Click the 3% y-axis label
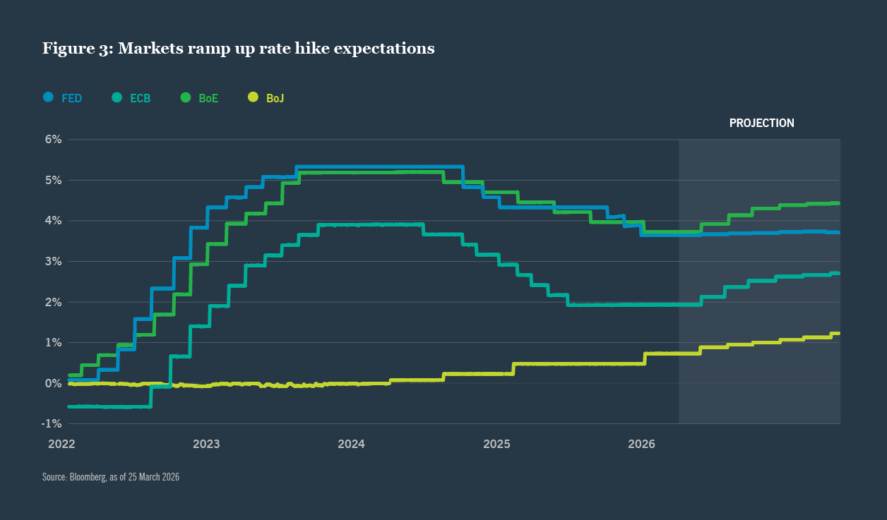 54,262
